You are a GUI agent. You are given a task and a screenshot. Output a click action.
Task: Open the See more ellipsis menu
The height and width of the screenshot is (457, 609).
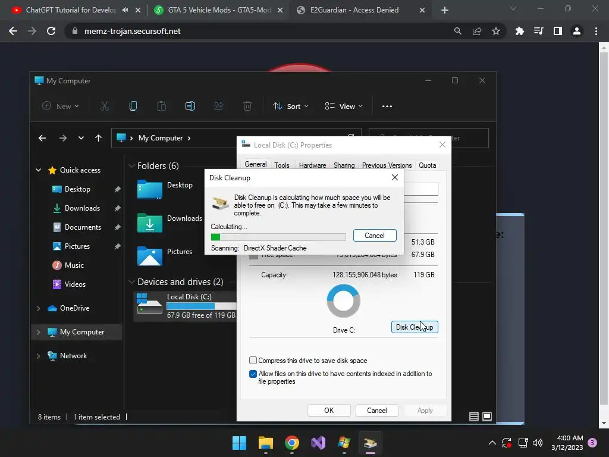click(x=387, y=106)
